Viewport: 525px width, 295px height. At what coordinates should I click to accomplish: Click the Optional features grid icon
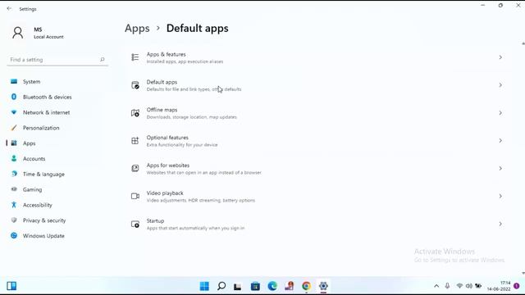[135, 140]
